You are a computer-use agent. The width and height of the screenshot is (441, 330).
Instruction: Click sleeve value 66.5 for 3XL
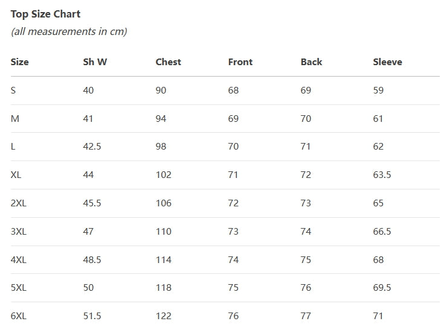(382, 232)
